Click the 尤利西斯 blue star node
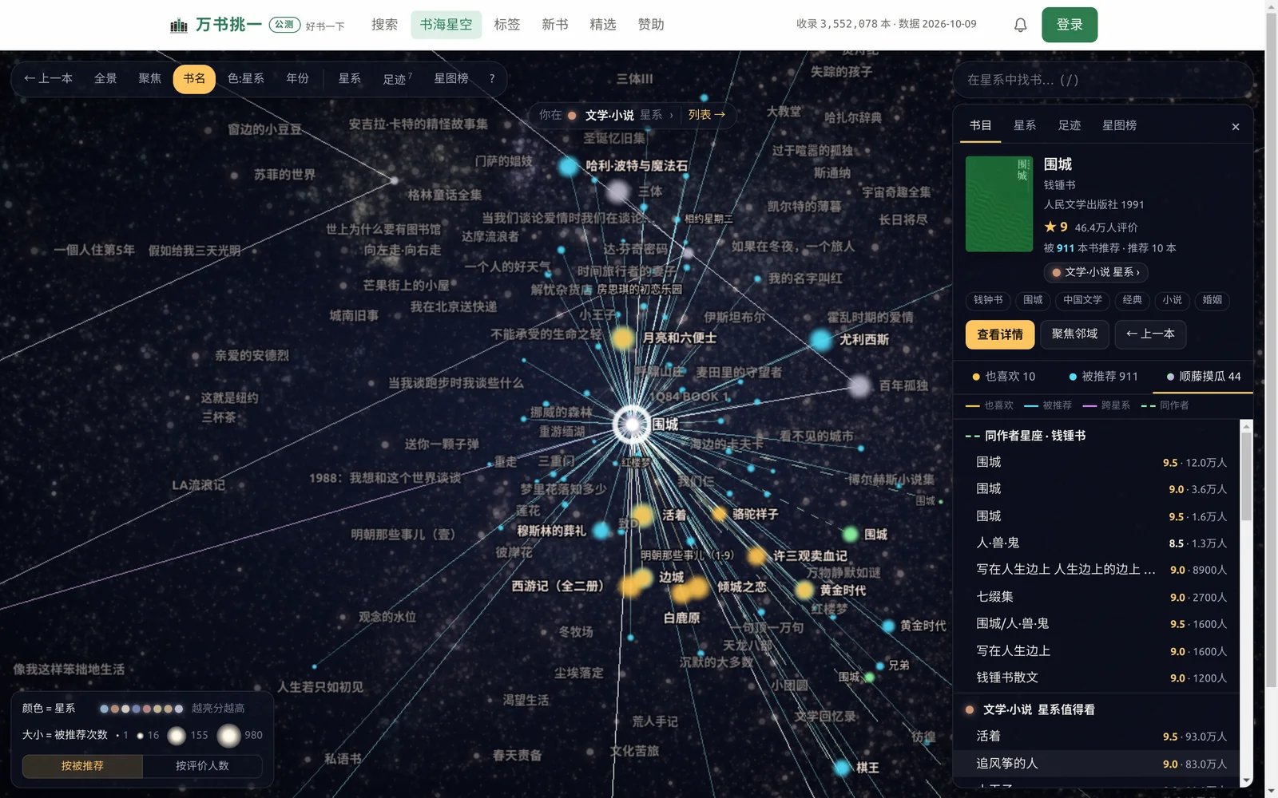The width and height of the screenshot is (1278, 798). point(821,340)
